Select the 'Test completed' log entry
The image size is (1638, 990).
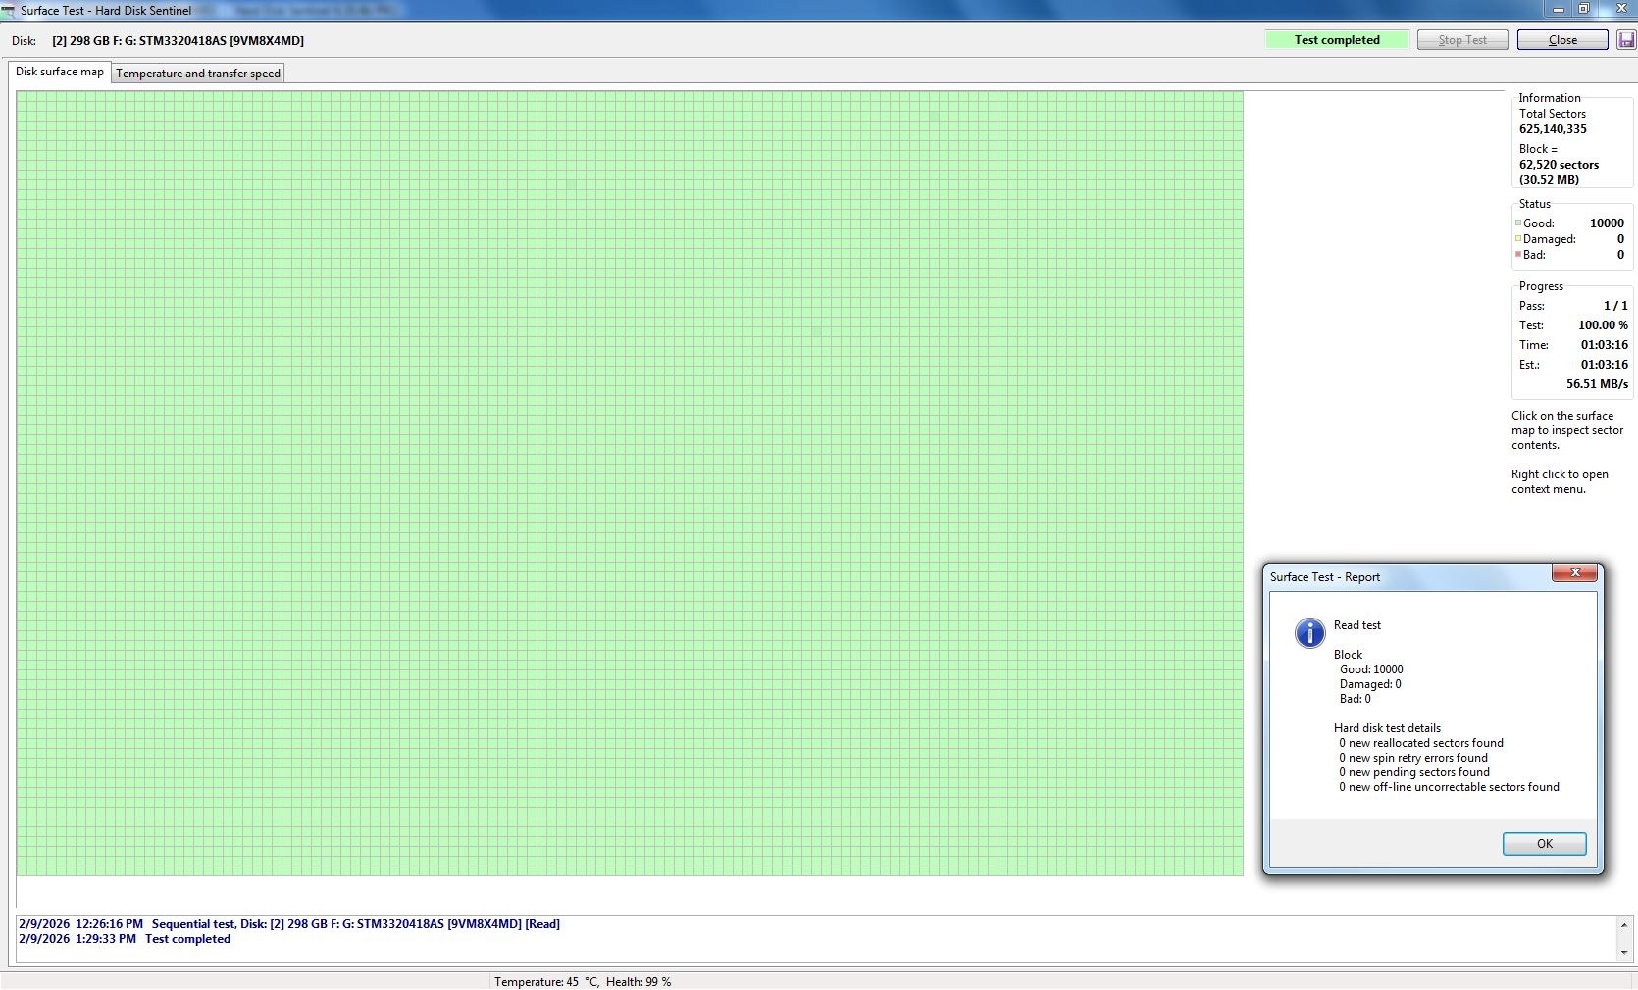[x=186, y=939]
